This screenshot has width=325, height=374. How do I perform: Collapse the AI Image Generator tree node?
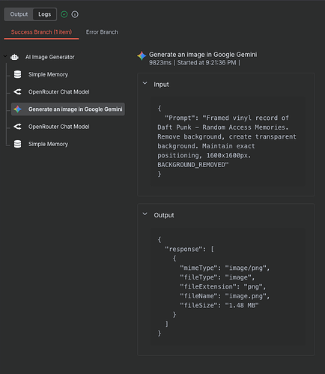[x=5, y=56]
